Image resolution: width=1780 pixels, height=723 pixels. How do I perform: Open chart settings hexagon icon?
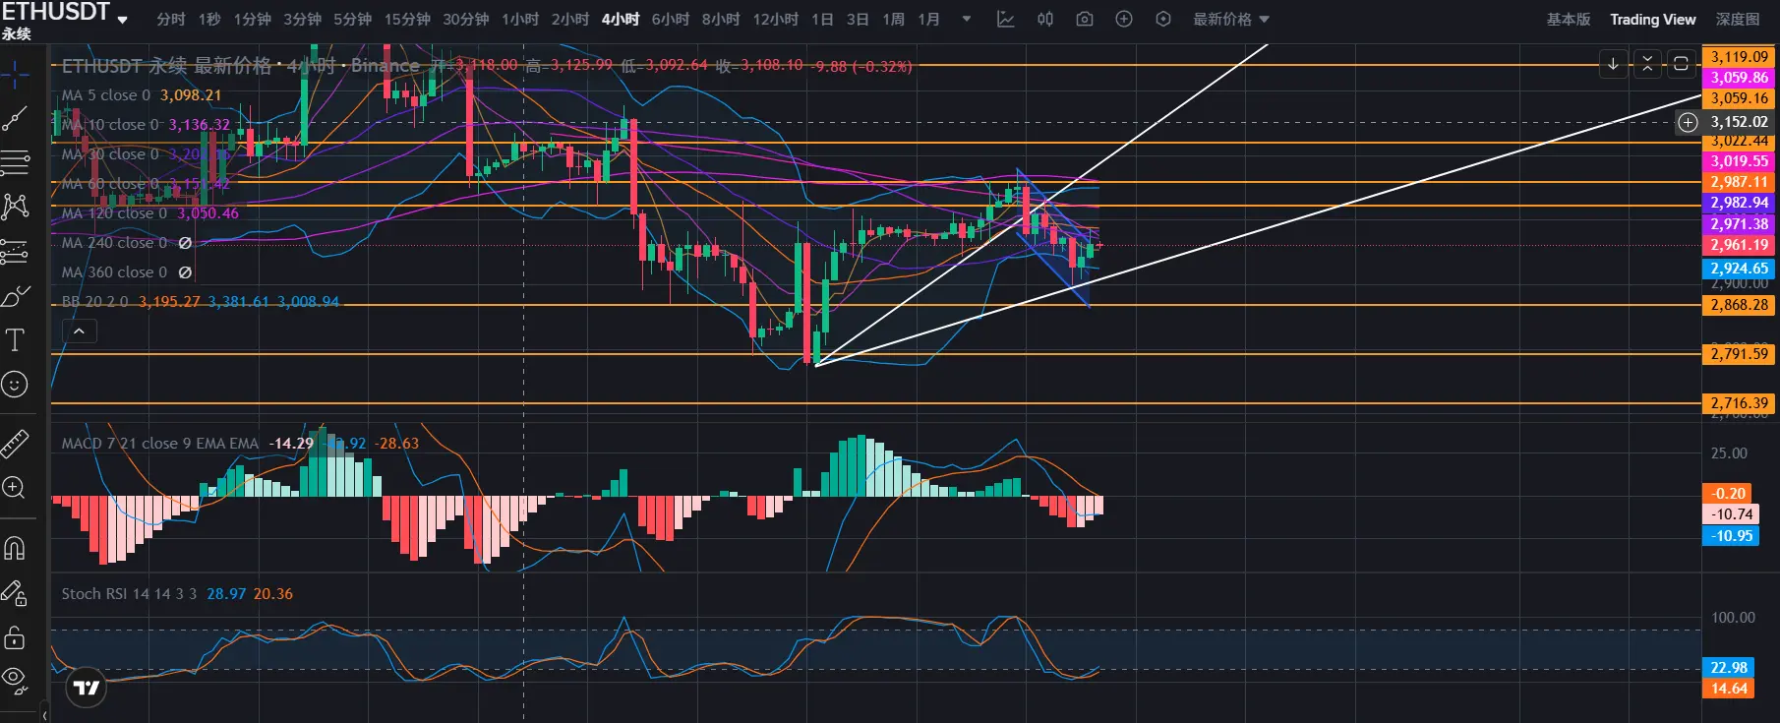point(1163,20)
